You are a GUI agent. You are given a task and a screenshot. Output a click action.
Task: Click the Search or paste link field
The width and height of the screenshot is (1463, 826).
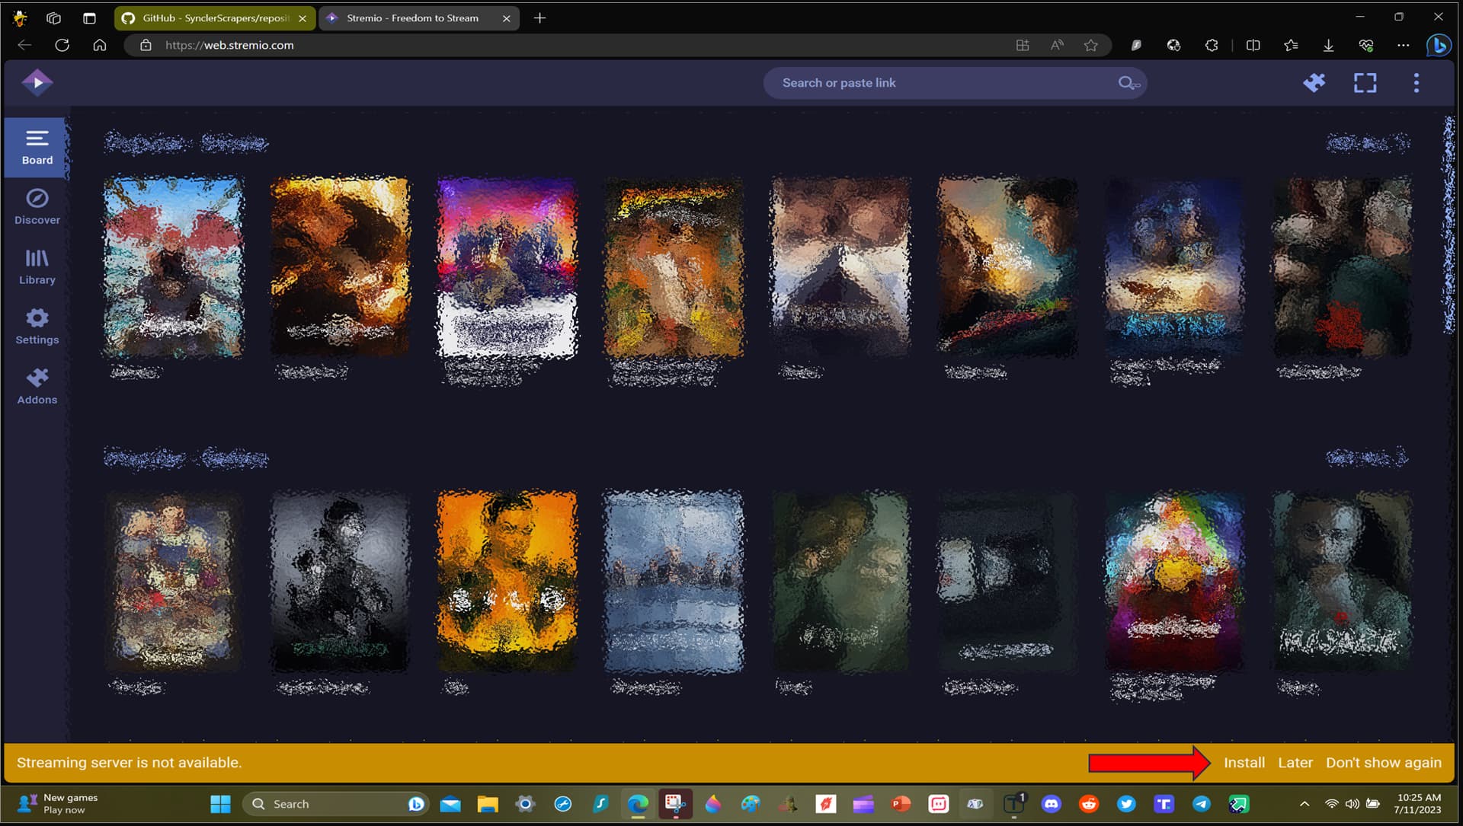[937, 83]
